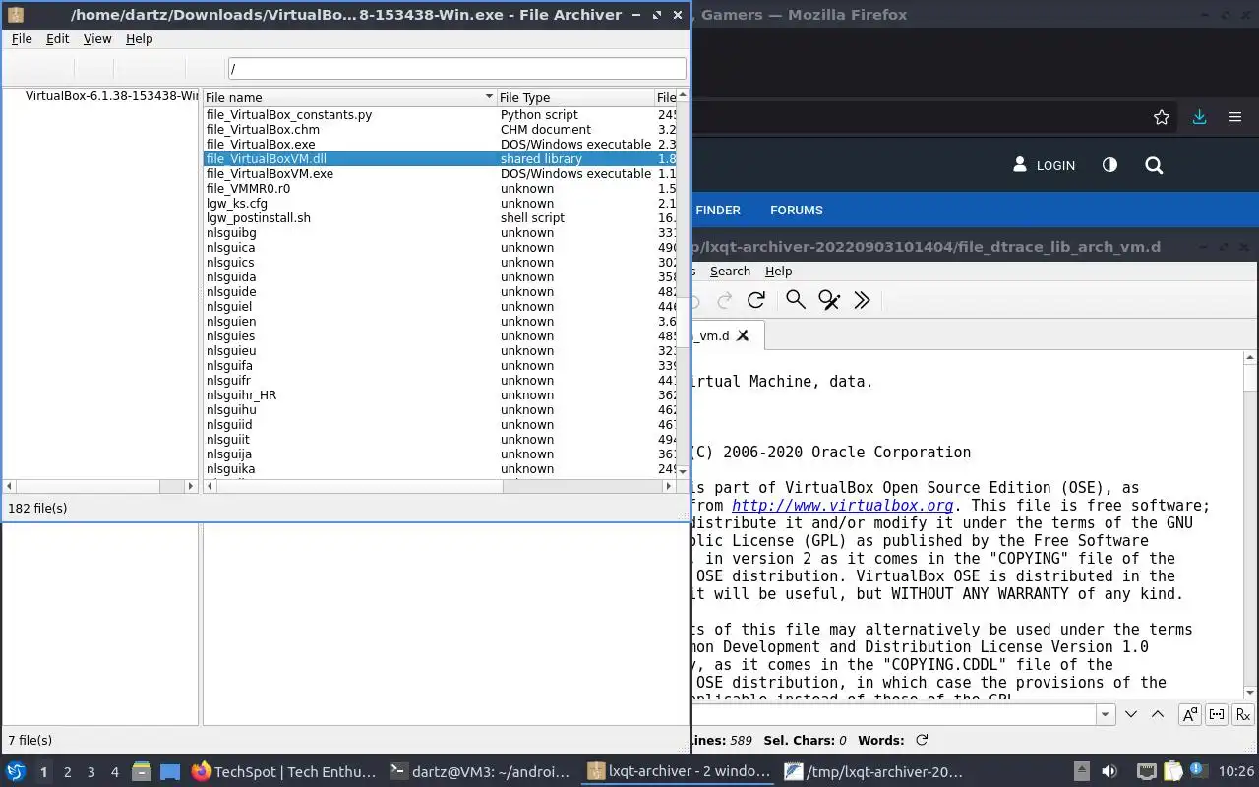Open the Firefox hamburger menu

pyautogui.click(x=1235, y=117)
